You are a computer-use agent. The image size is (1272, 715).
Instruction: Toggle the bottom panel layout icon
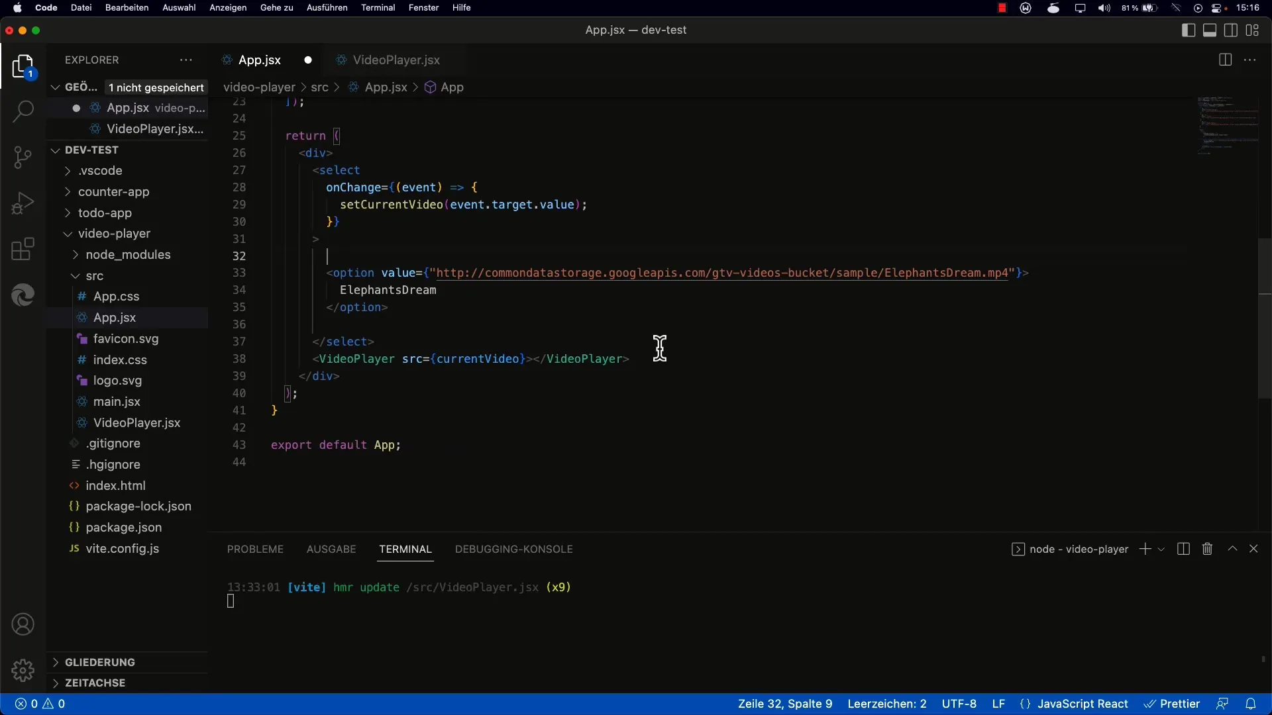[1210, 30]
